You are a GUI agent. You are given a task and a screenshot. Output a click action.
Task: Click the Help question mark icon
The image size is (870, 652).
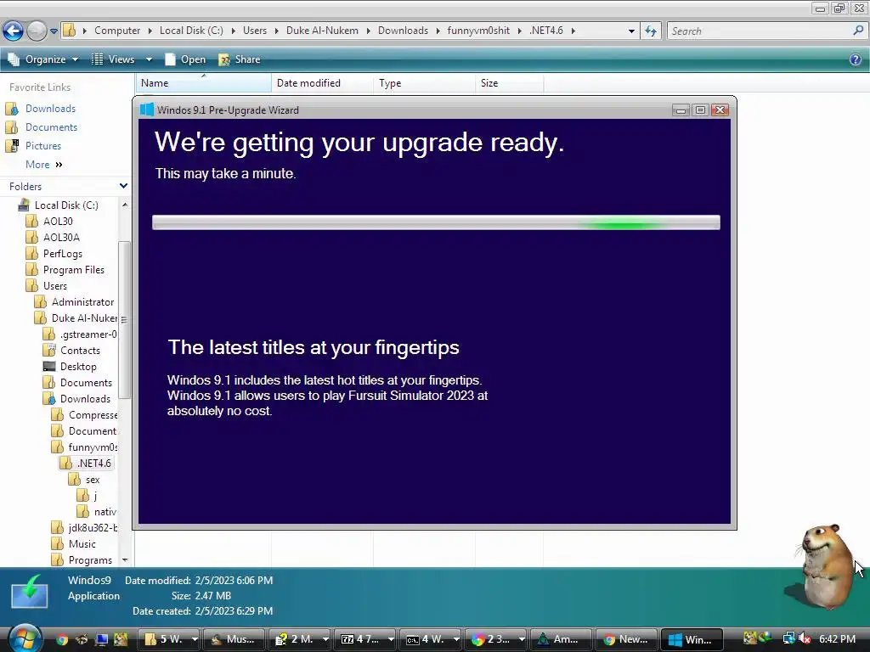(855, 59)
